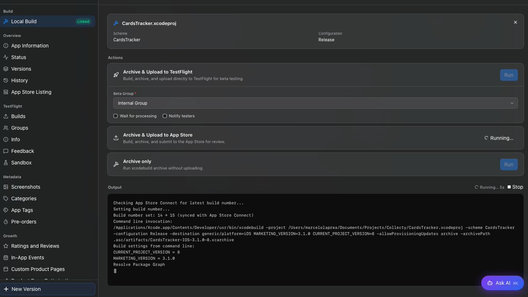Click the Ratings and Reviews icon

coord(6,246)
